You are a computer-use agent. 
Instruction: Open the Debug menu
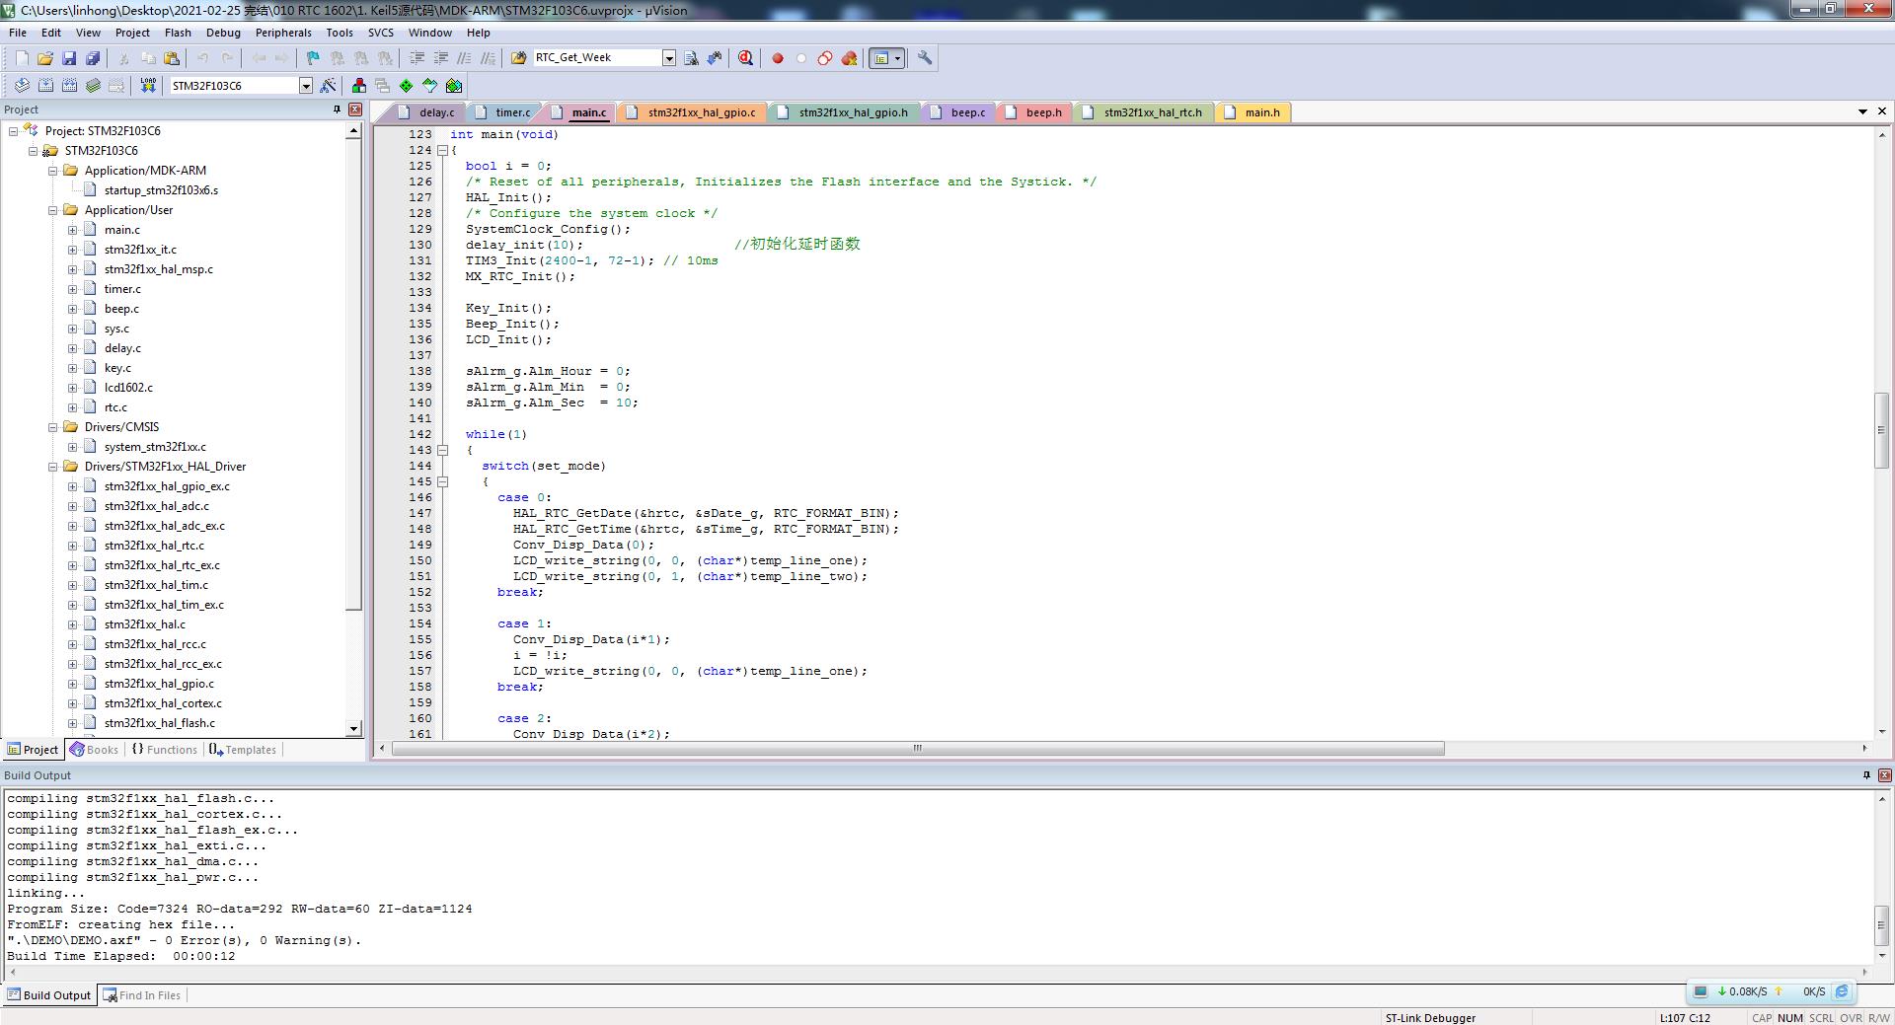click(x=223, y=33)
